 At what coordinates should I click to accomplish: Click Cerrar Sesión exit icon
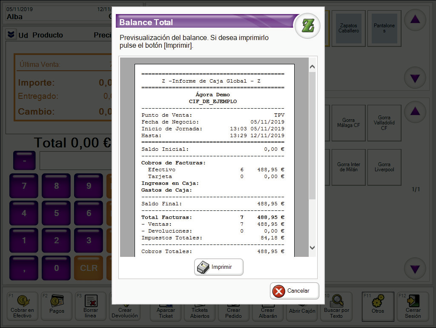tap(413, 302)
